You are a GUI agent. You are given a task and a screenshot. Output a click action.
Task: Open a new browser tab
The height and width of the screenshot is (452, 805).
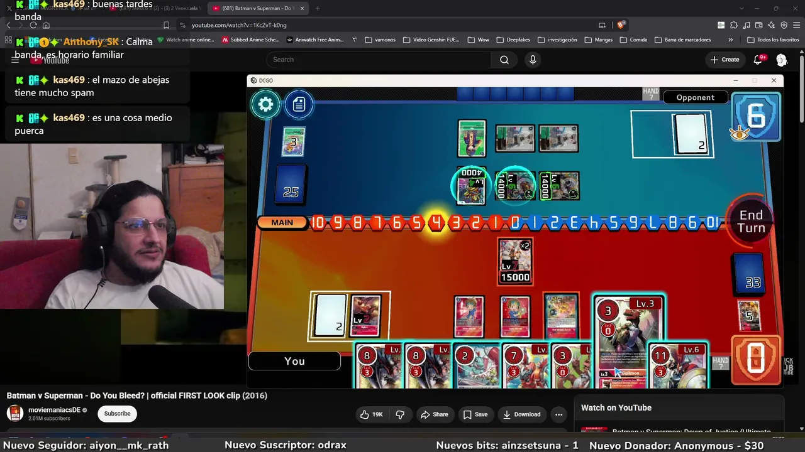[x=318, y=8]
